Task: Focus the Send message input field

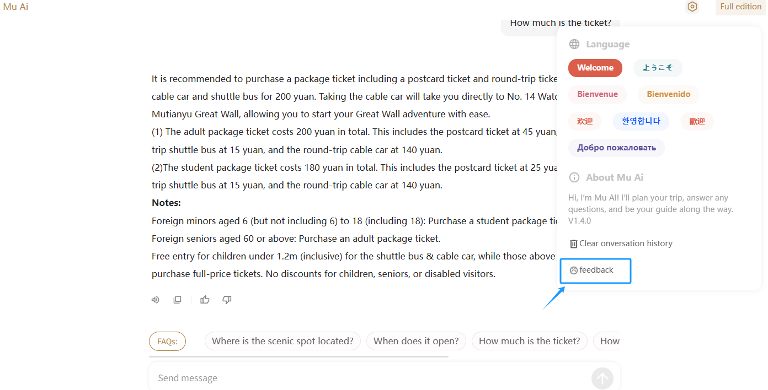Action: coord(370,378)
